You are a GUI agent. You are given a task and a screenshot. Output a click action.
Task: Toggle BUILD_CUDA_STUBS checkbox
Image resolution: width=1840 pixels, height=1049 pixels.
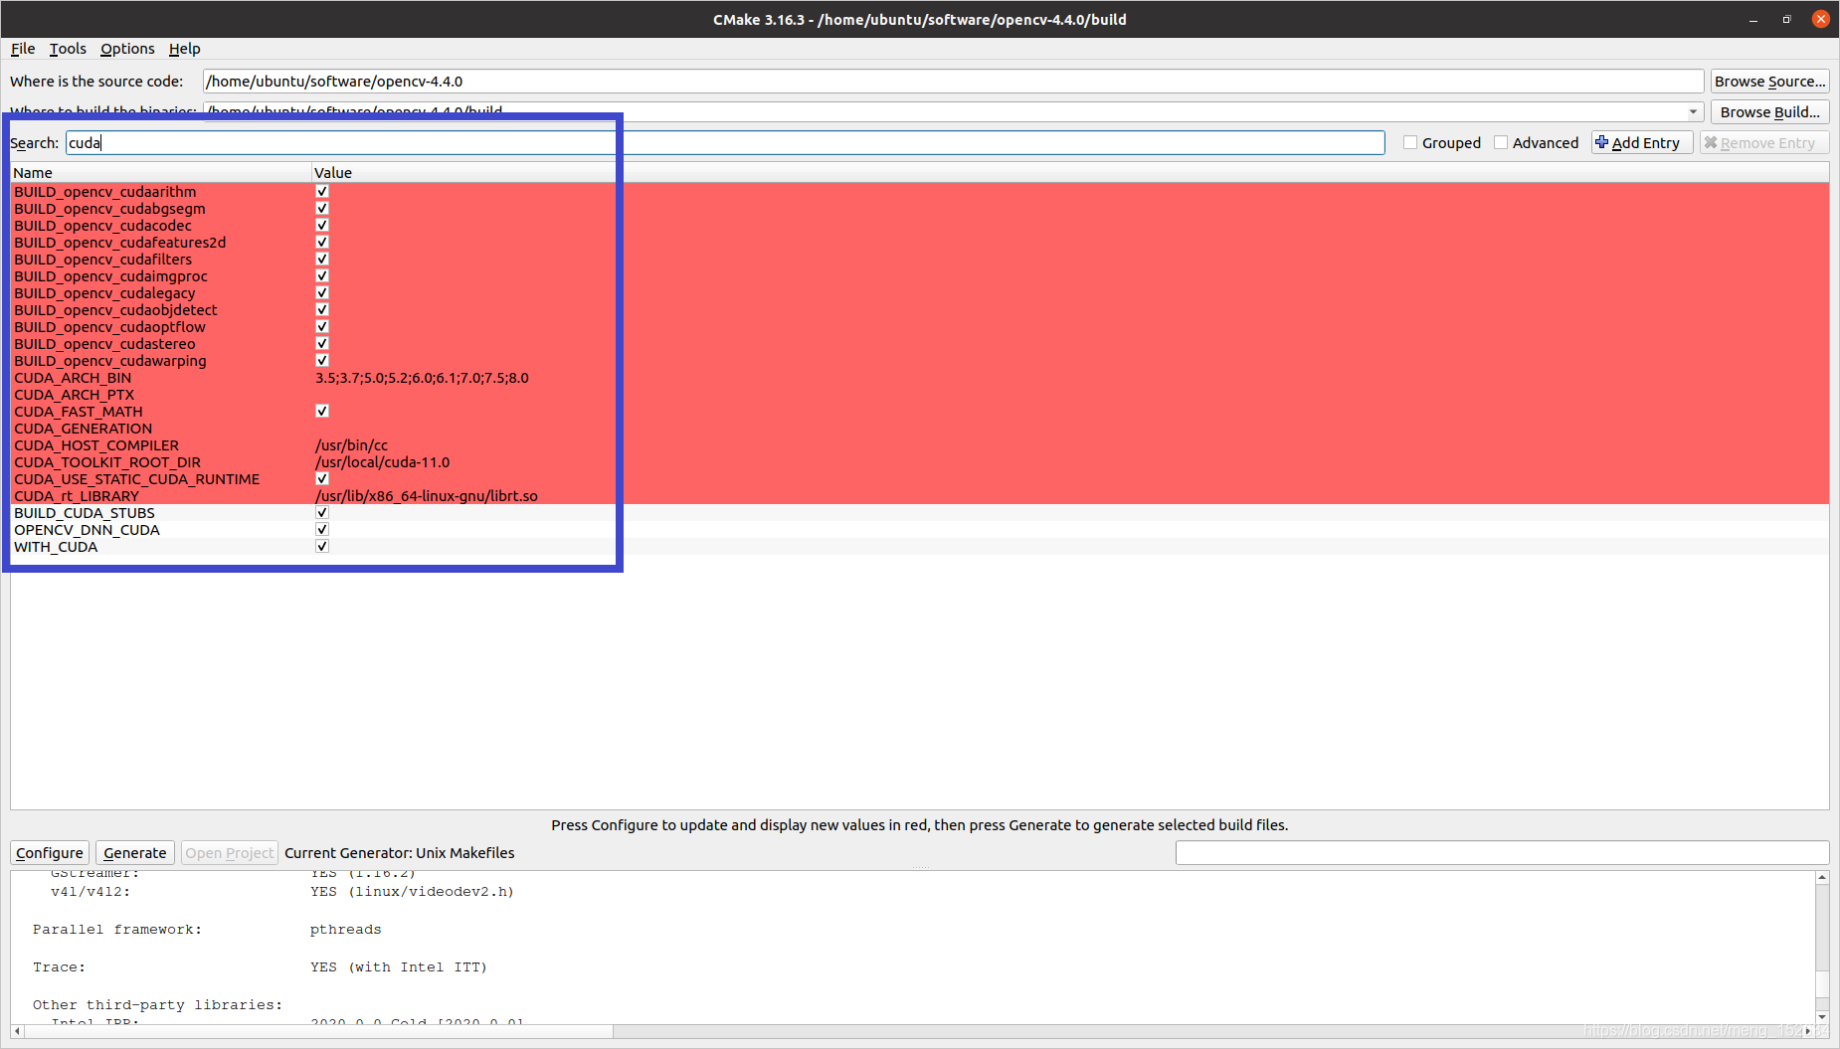click(322, 513)
